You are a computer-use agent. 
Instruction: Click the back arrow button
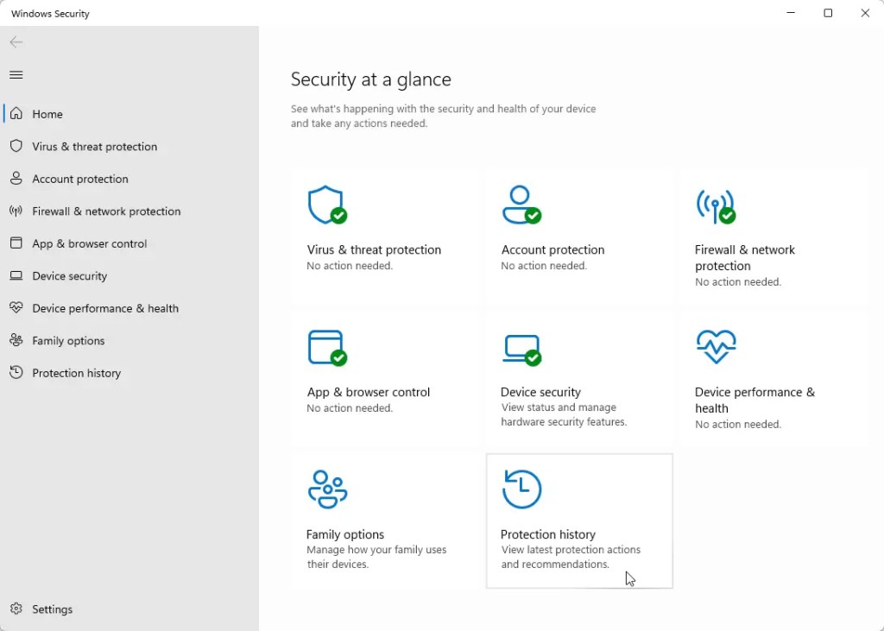16,42
